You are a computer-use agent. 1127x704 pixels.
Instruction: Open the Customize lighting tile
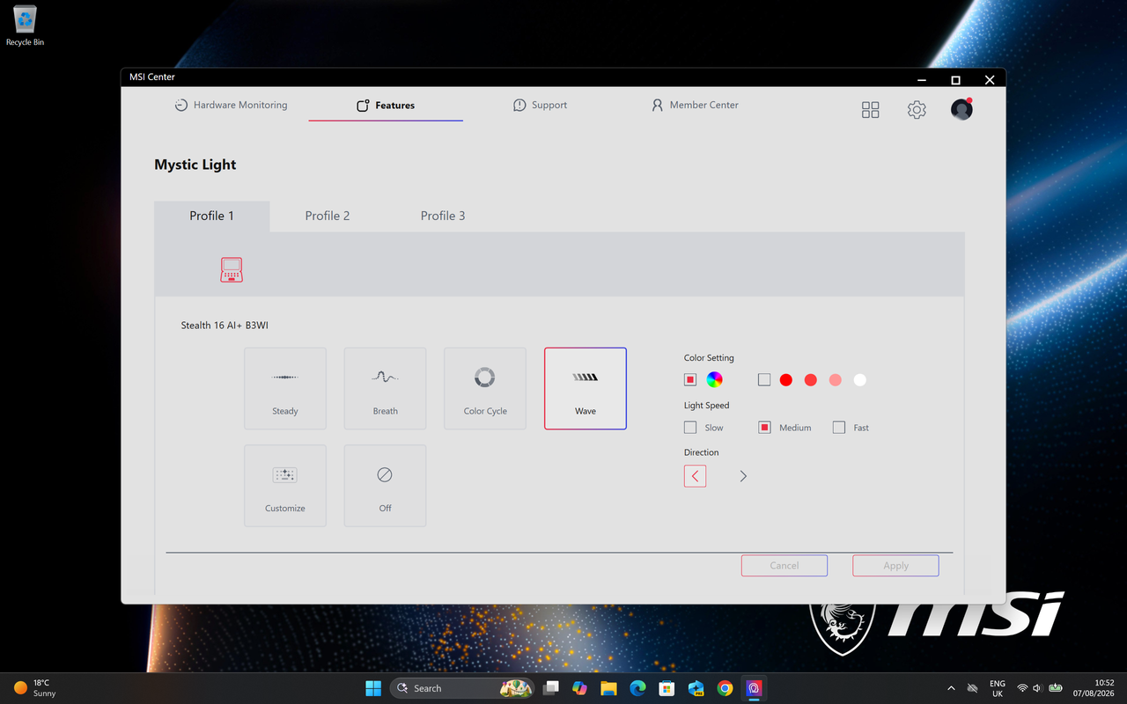[x=285, y=486]
